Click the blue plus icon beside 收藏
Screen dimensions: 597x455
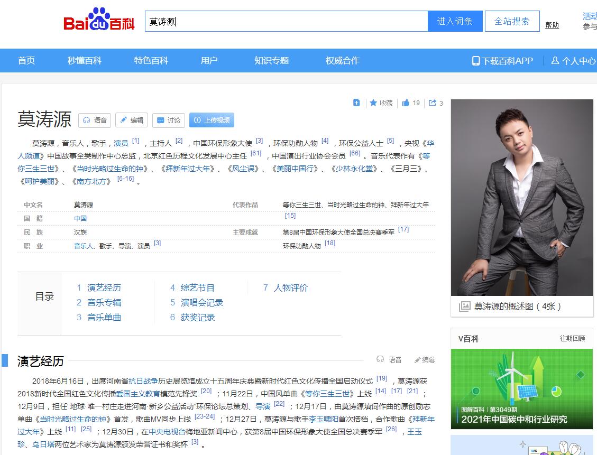coord(356,103)
